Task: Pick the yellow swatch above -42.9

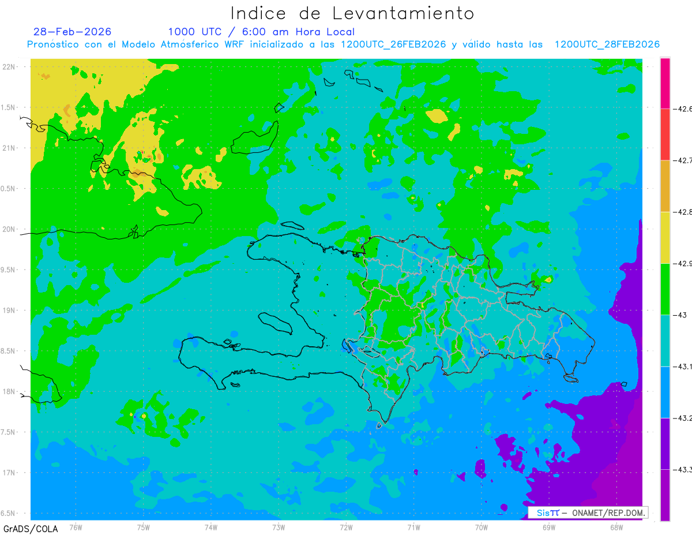Action: [665, 237]
